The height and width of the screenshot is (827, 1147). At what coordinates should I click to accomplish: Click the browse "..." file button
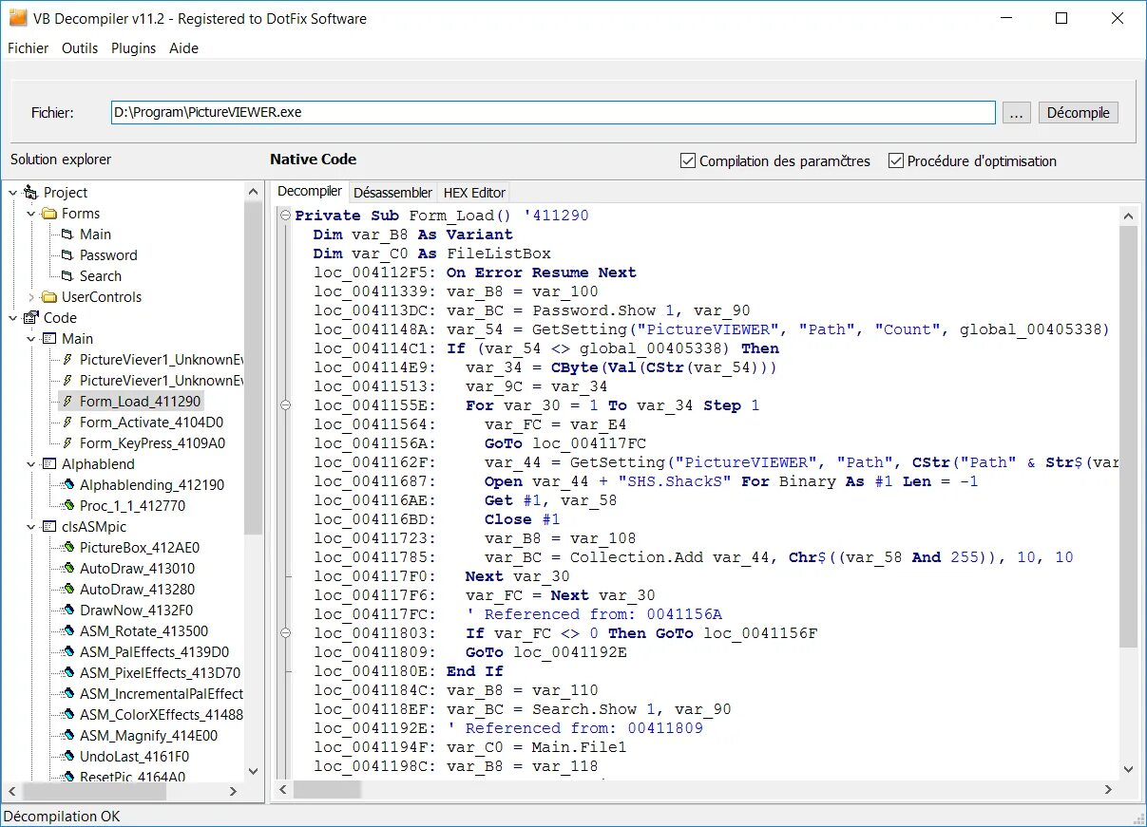click(1016, 112)
